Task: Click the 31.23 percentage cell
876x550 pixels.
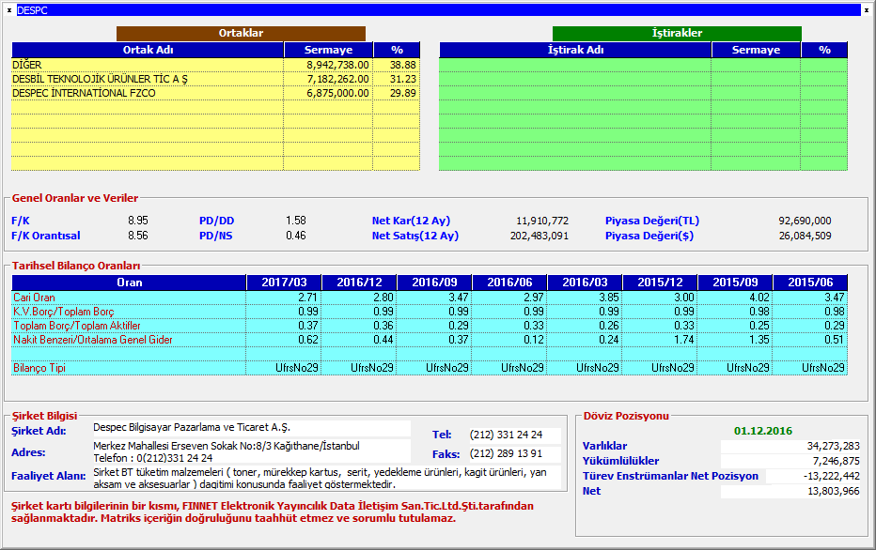Action: click(403, 79)
